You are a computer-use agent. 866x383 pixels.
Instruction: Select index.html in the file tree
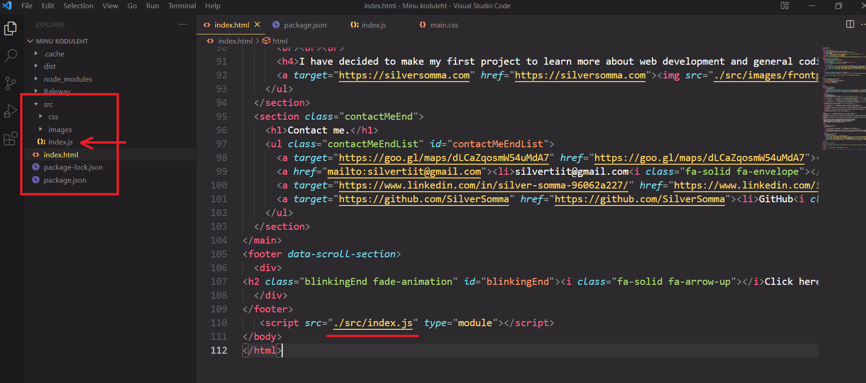click(x=61, y=155)
